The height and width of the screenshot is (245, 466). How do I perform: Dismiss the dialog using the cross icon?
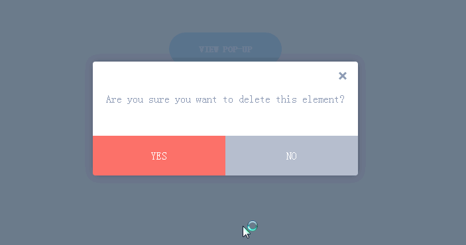click(x=342, y=75)
